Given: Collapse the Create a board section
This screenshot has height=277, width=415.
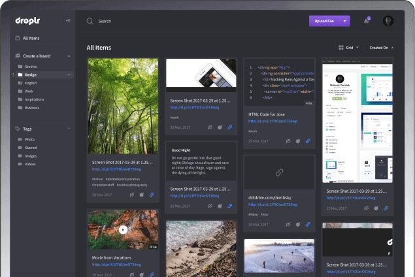Looking at the screenshot, I should [x=69, y=56].
